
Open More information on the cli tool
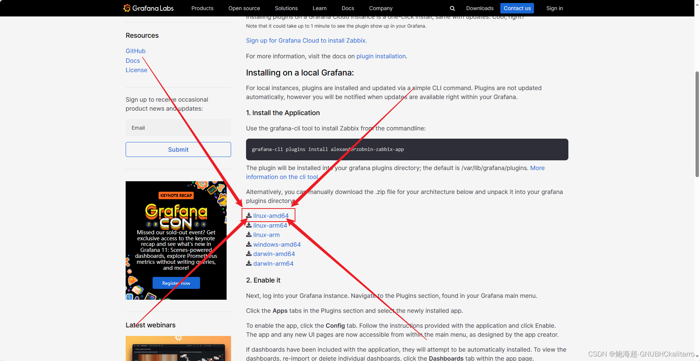click(x=395, y=172)
